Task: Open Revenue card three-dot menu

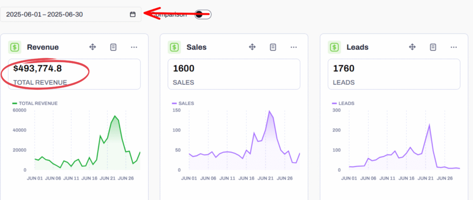Action: [134, 47]
